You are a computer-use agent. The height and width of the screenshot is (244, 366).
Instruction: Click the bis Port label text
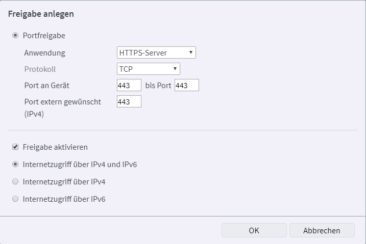click(x=158, y=86)
